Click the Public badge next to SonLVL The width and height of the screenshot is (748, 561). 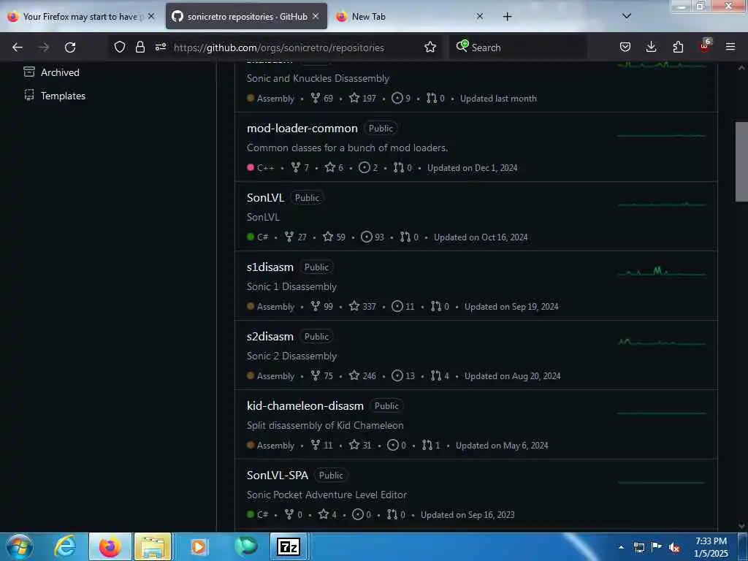pos(307,197)
